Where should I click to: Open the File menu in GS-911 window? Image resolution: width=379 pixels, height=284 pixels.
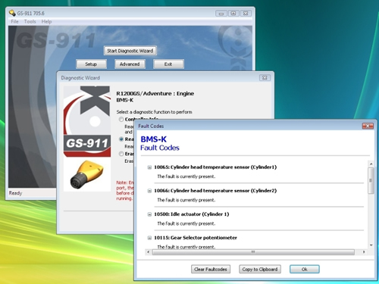coord(14,21)
